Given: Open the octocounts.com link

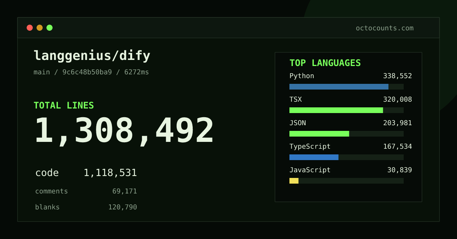Looking at the screenshot, I should tap(385, 28).
